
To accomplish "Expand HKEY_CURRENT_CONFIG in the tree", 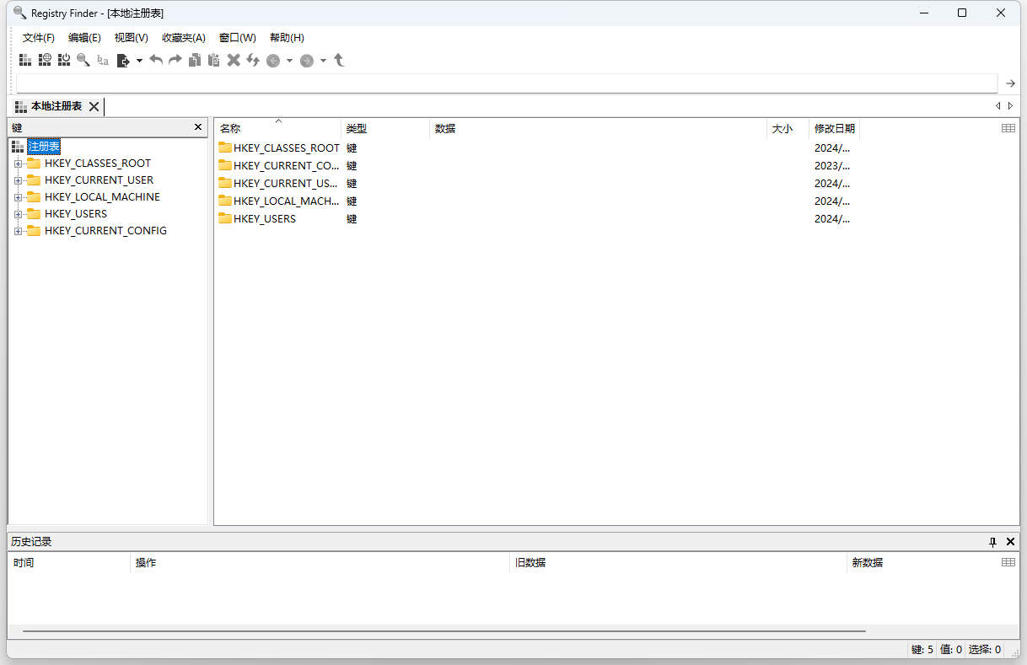I will click(x=19, y=231).
